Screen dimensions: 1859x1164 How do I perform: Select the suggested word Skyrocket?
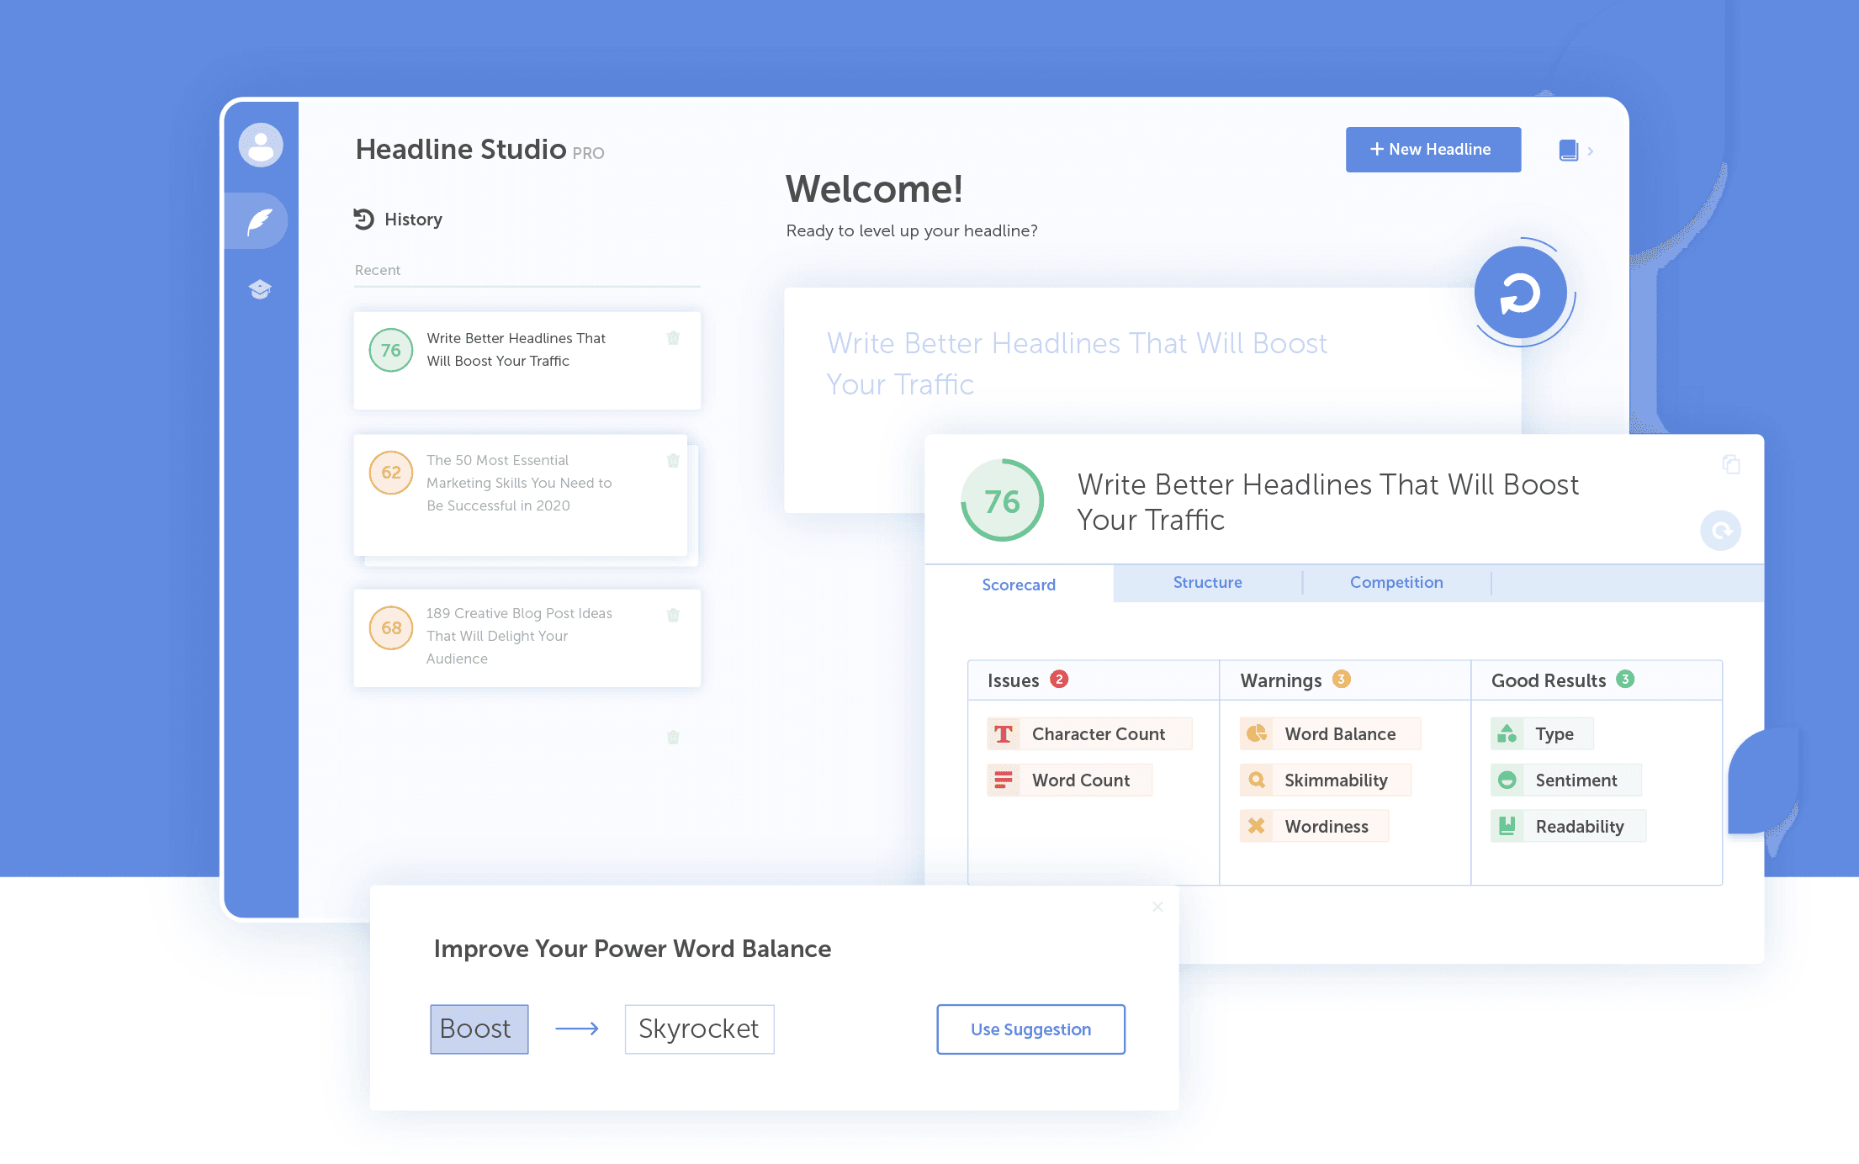(699, 1029)
